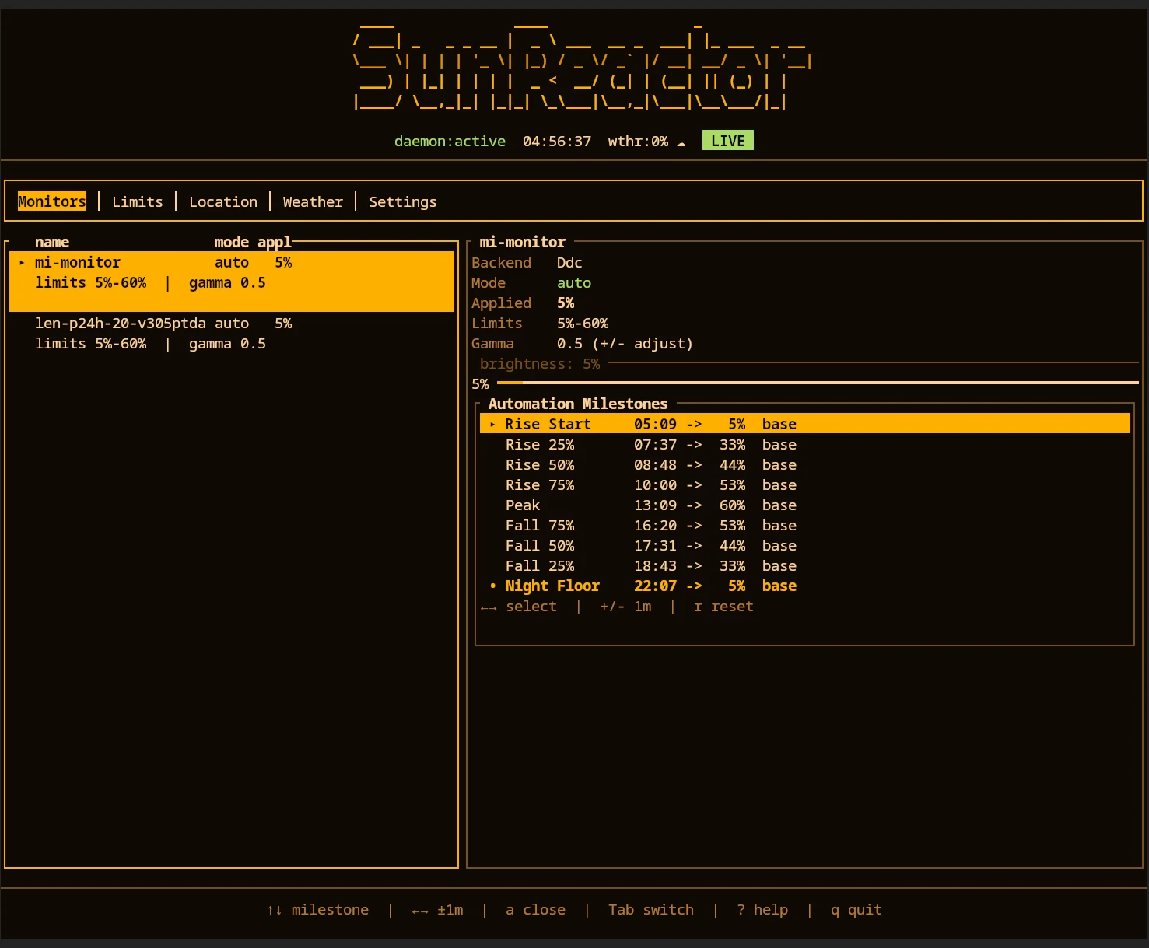Open the Settings tab
The height and width of the screenshot is (948, 1149).
(x=403, y=201)
